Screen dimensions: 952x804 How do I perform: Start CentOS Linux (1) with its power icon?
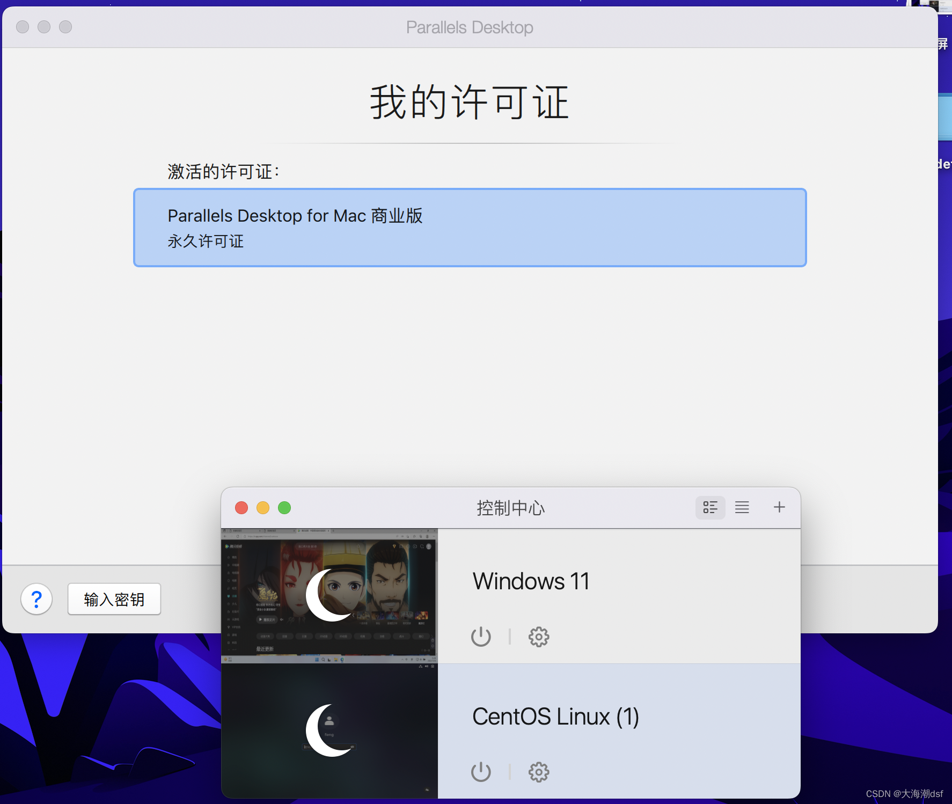point(481,772)
